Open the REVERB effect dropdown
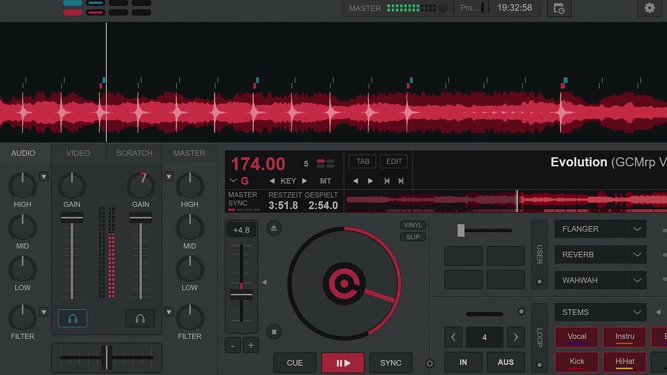The image size is (667, 375). pos(601,255)
